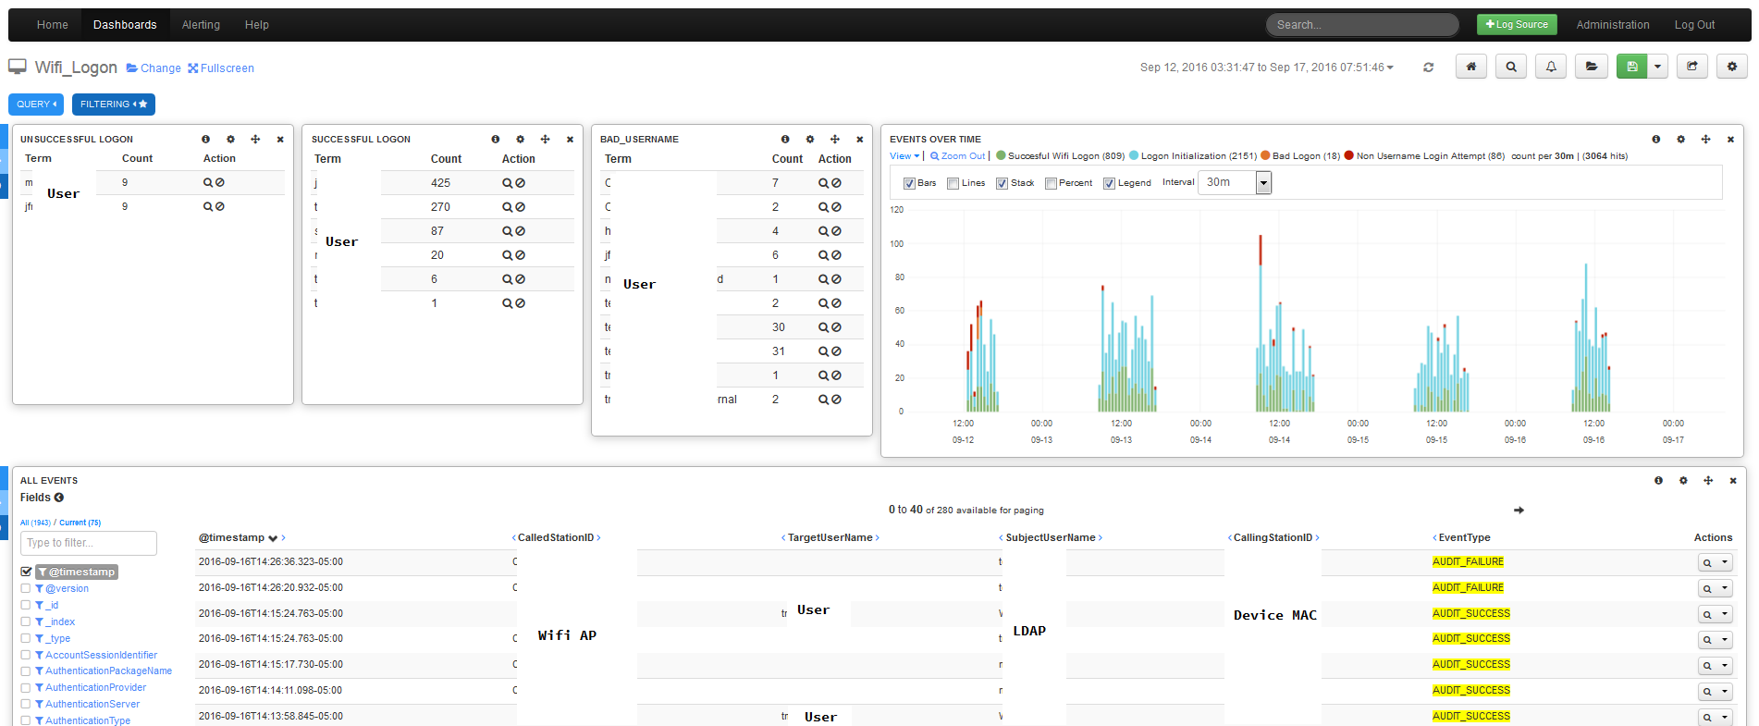This screenshot has height=726, width=1759.
Task: Toggle the Legend checkbox
Action: click(1109, 183)
